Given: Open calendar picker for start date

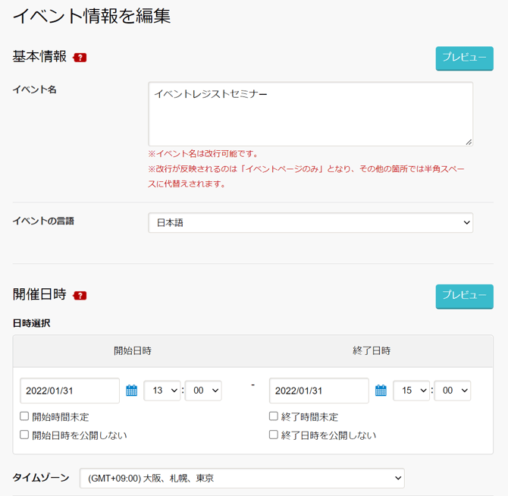Looking at the screenshot, I should click(x=131, y=391).
